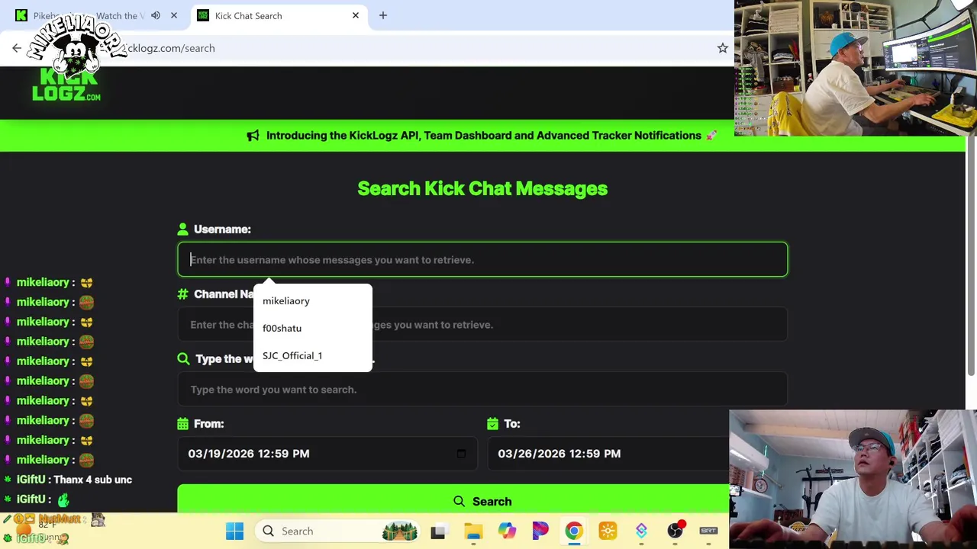The width and height of the screenshot is (977, 549).
Task: Open the KickLogz API announcement banner
Action: [x=482, y=136]
